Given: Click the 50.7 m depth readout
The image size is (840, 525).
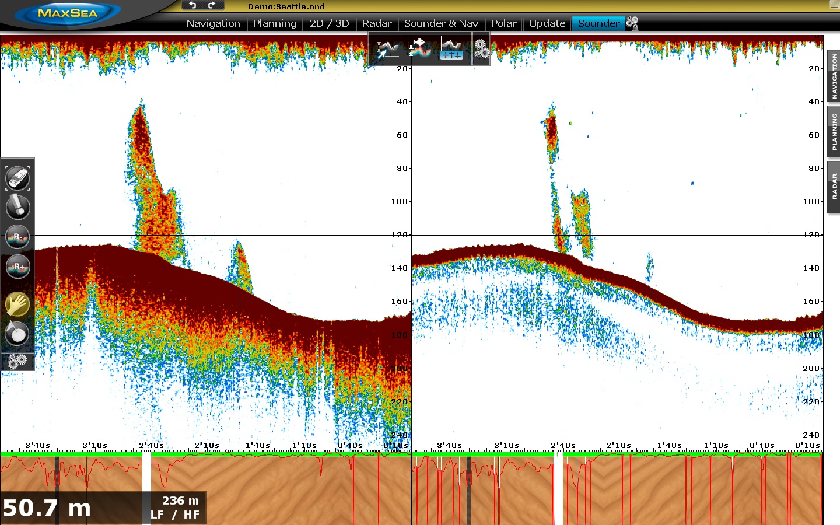Looking at the screenshot, I should tap(47, 508).
